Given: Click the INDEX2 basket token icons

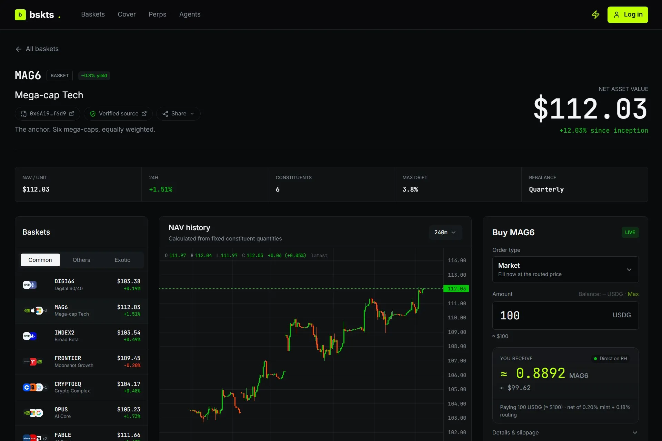Looking at the screenshot, I should click(x=30, y=336).
